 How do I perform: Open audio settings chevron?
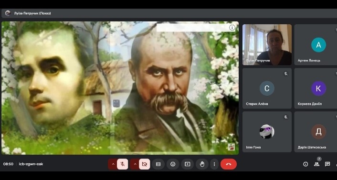[x=113, y=164]
